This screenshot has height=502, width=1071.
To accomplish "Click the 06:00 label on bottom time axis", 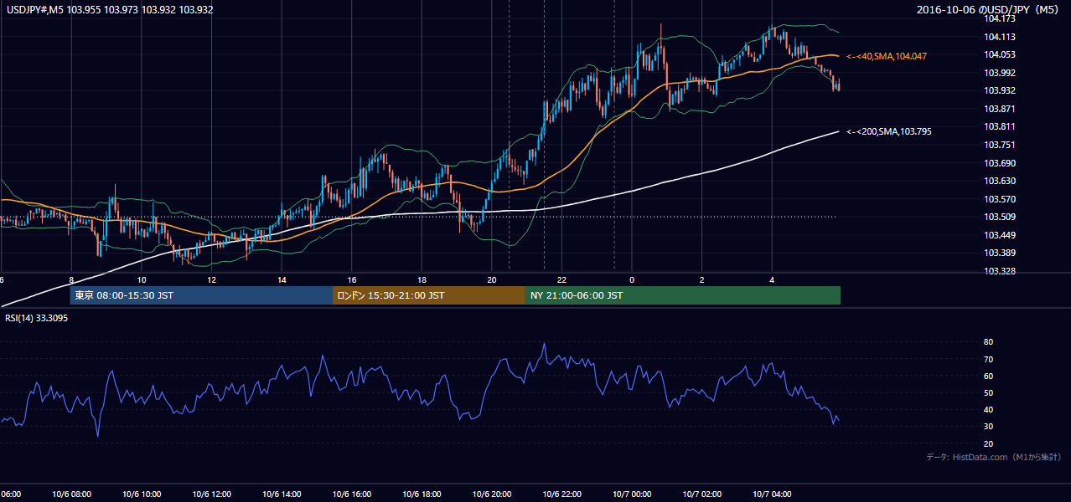I will pyautogui.click(x=10, y=494).
